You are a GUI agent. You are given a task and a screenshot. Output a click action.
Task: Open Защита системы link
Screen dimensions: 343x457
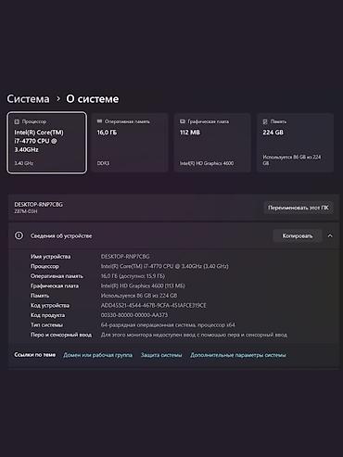point(161,355)
